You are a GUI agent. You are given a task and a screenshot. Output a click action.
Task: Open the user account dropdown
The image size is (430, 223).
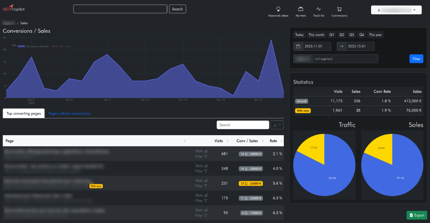point(396,9)
